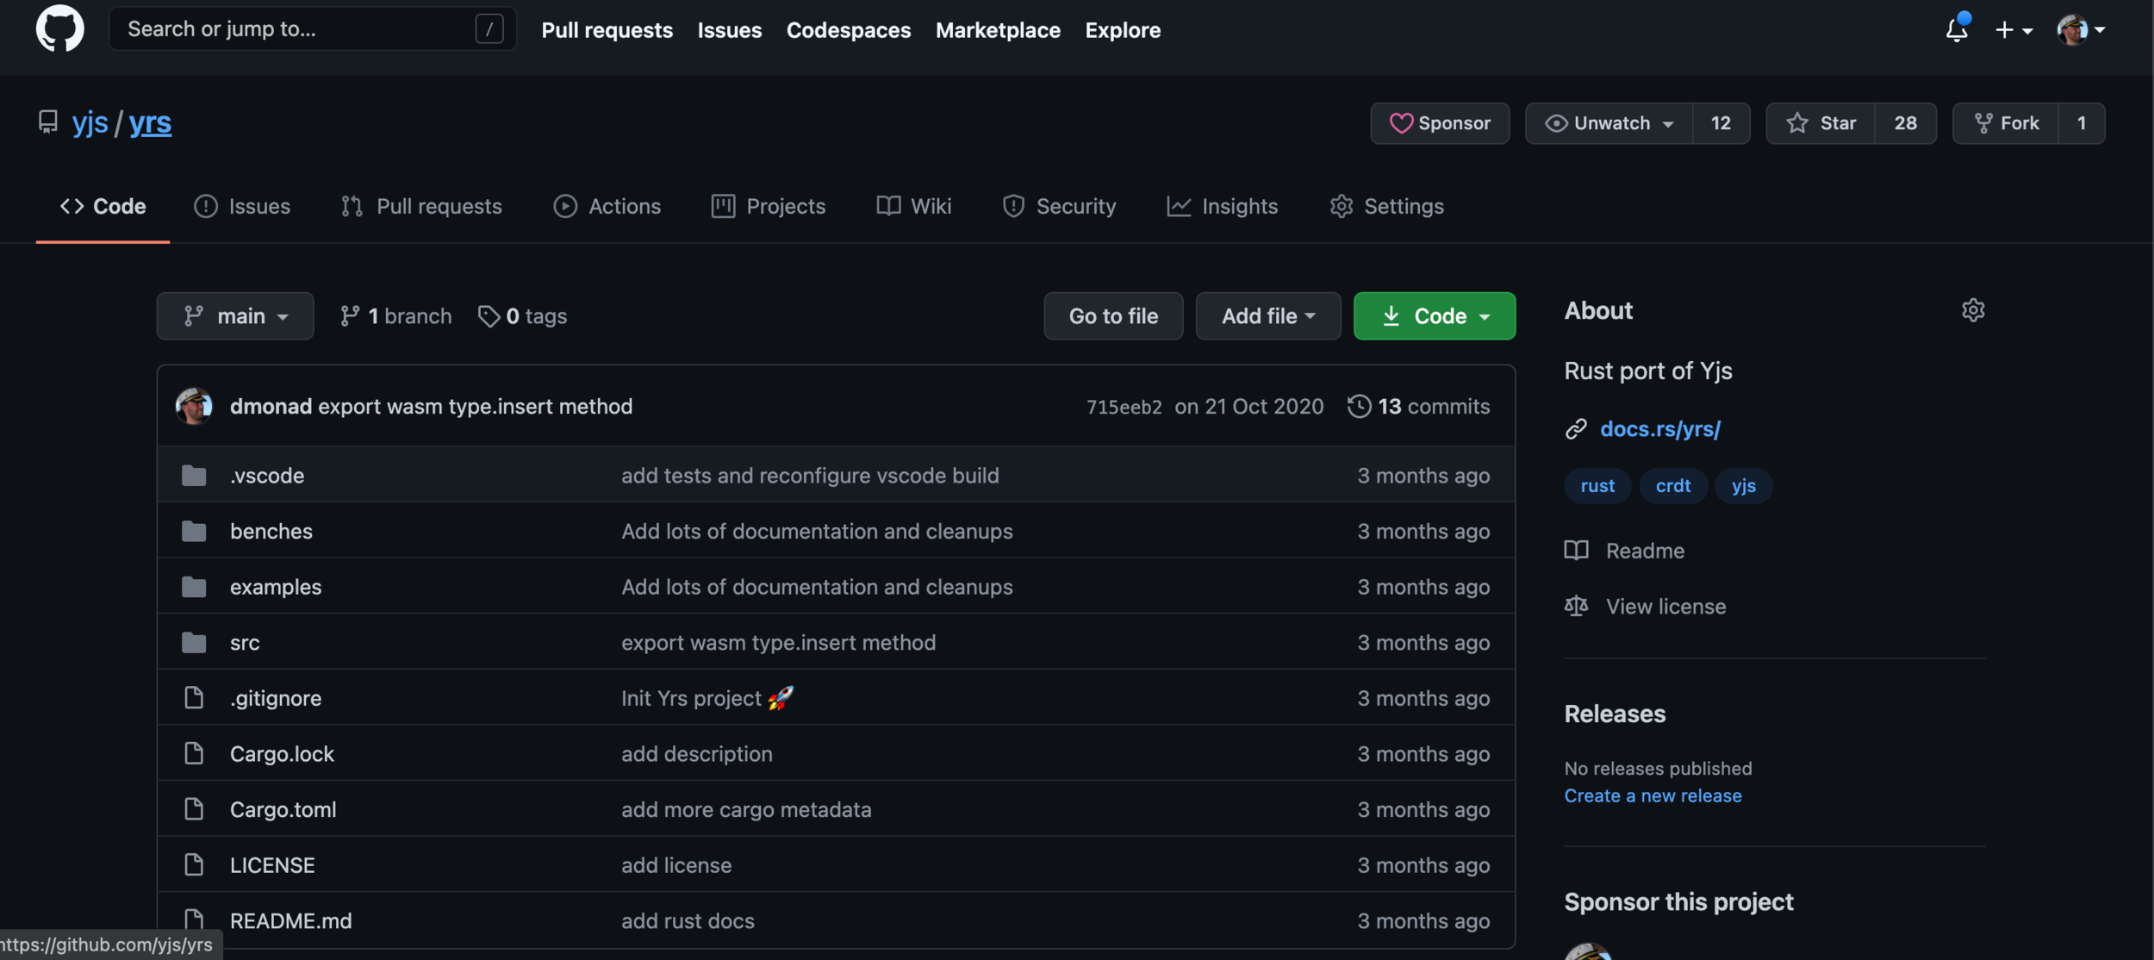Click the View license scale icon

[x=1576, y=606]
